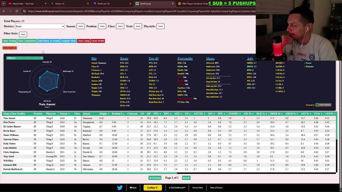Click the Coffee donation button
Screen dimensions: 342x192
tap(153, 188)
